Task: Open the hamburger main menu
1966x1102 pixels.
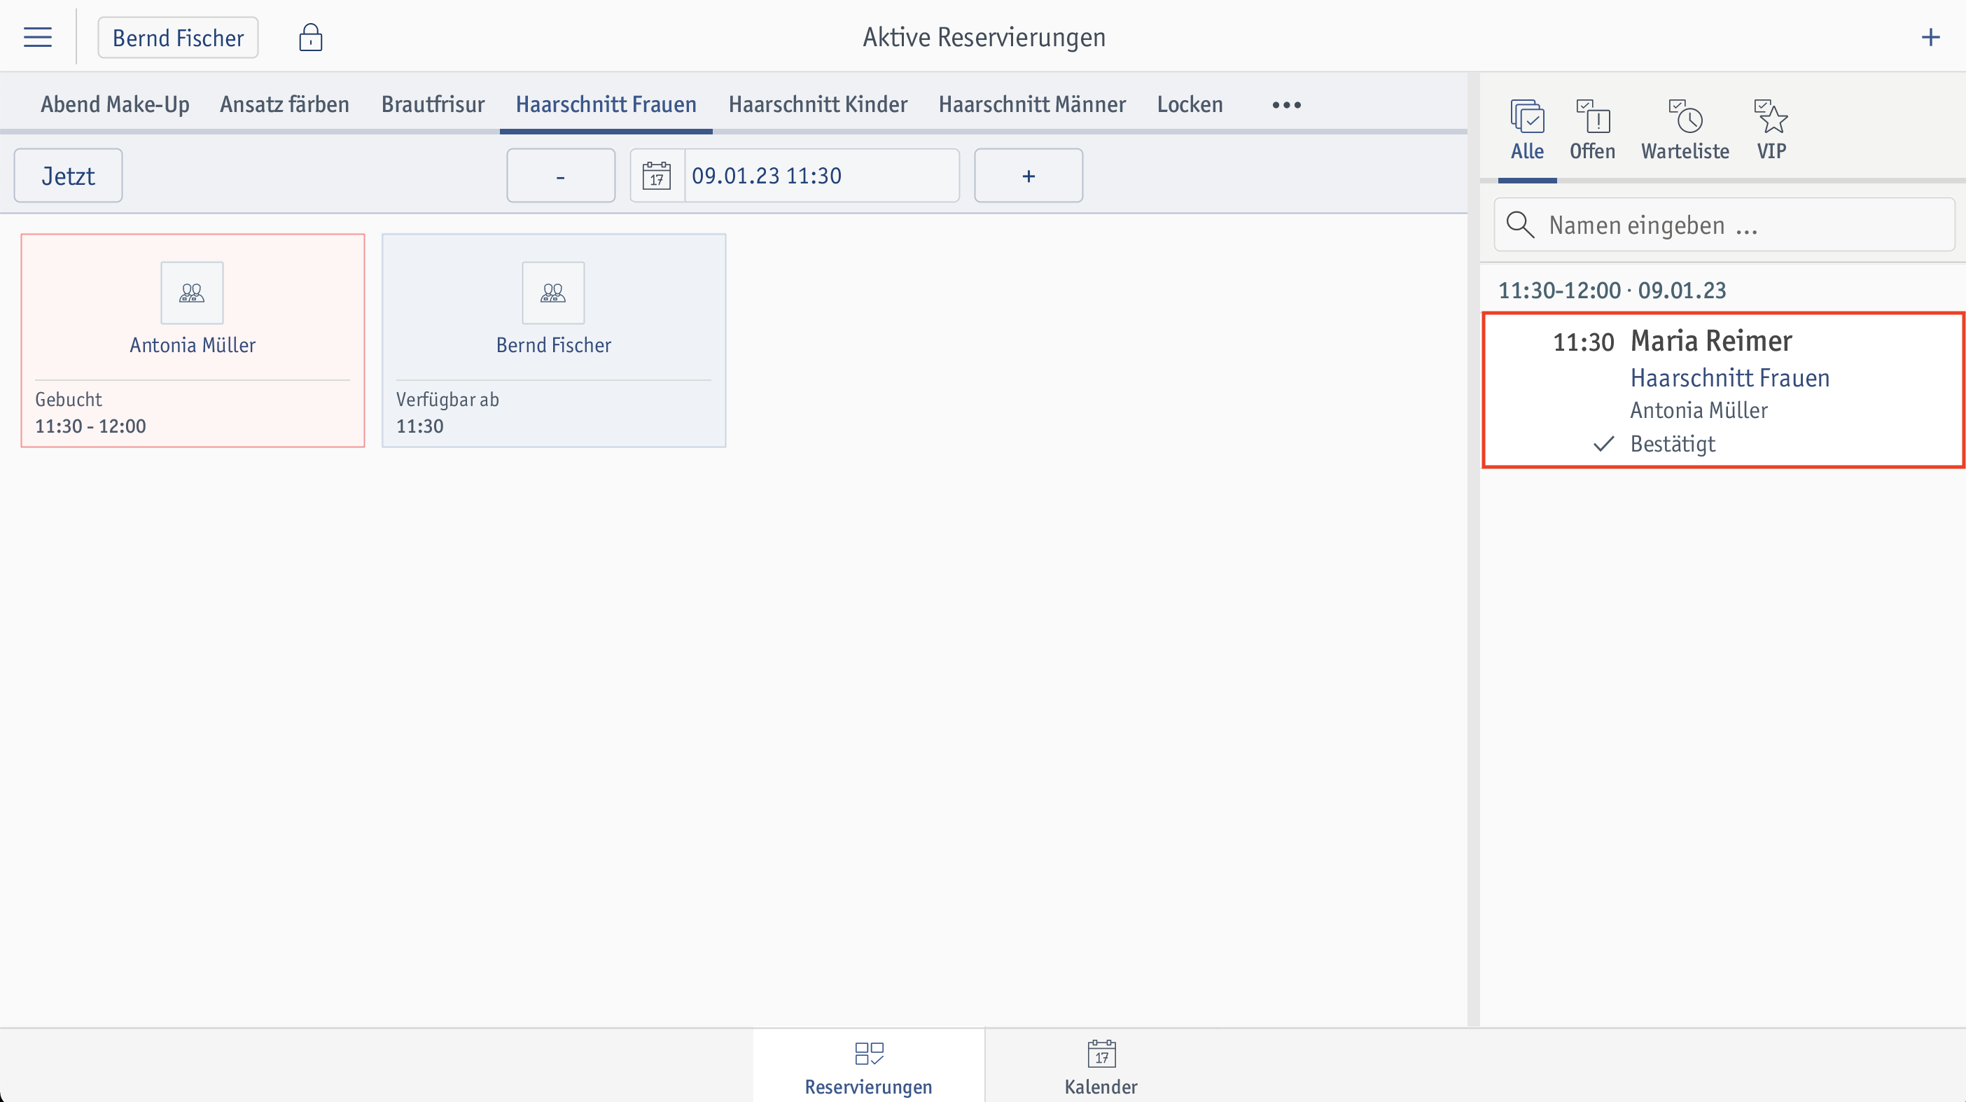Action: click(x=37, y=37)
